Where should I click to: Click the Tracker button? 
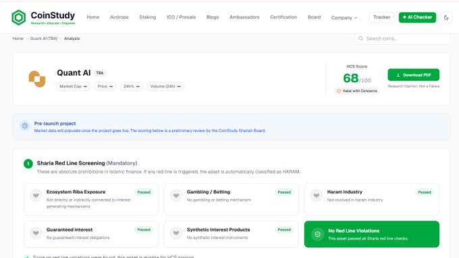pyautogui.click(x=382, y=18)
